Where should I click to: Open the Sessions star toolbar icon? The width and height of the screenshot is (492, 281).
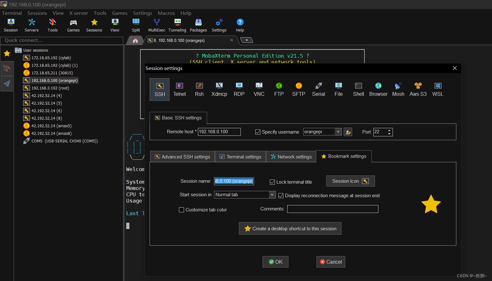click(94, 25)
